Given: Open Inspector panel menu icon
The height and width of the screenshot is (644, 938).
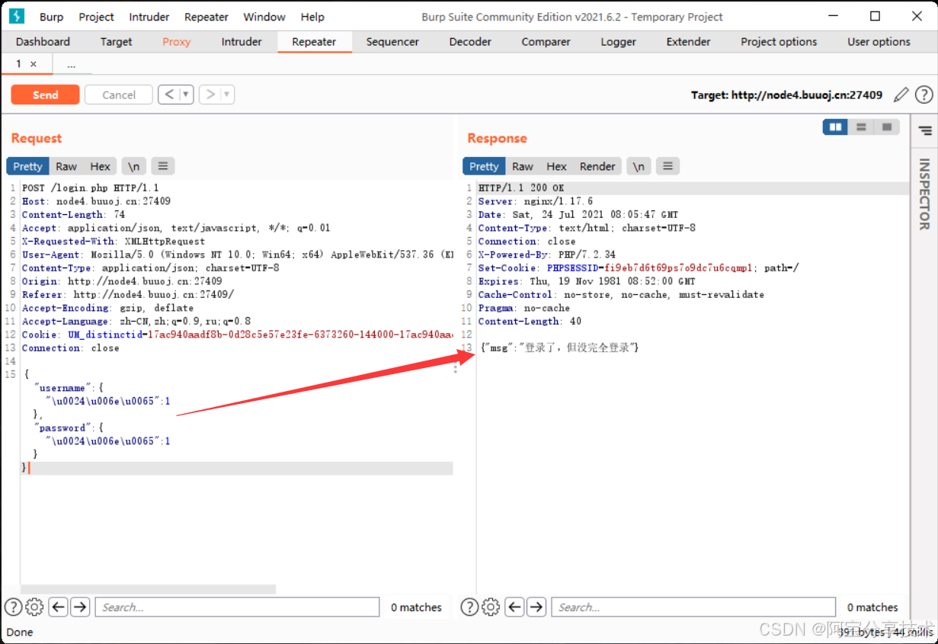Looking at the screenshot, I should click(x=925, y=131).
